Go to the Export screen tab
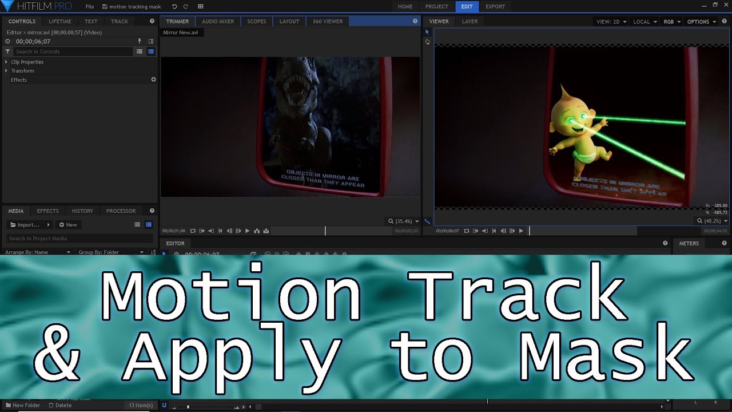 coord(495,6)
